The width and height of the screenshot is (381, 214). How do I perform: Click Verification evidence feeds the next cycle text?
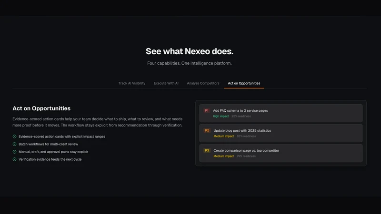tap(50, 159)
